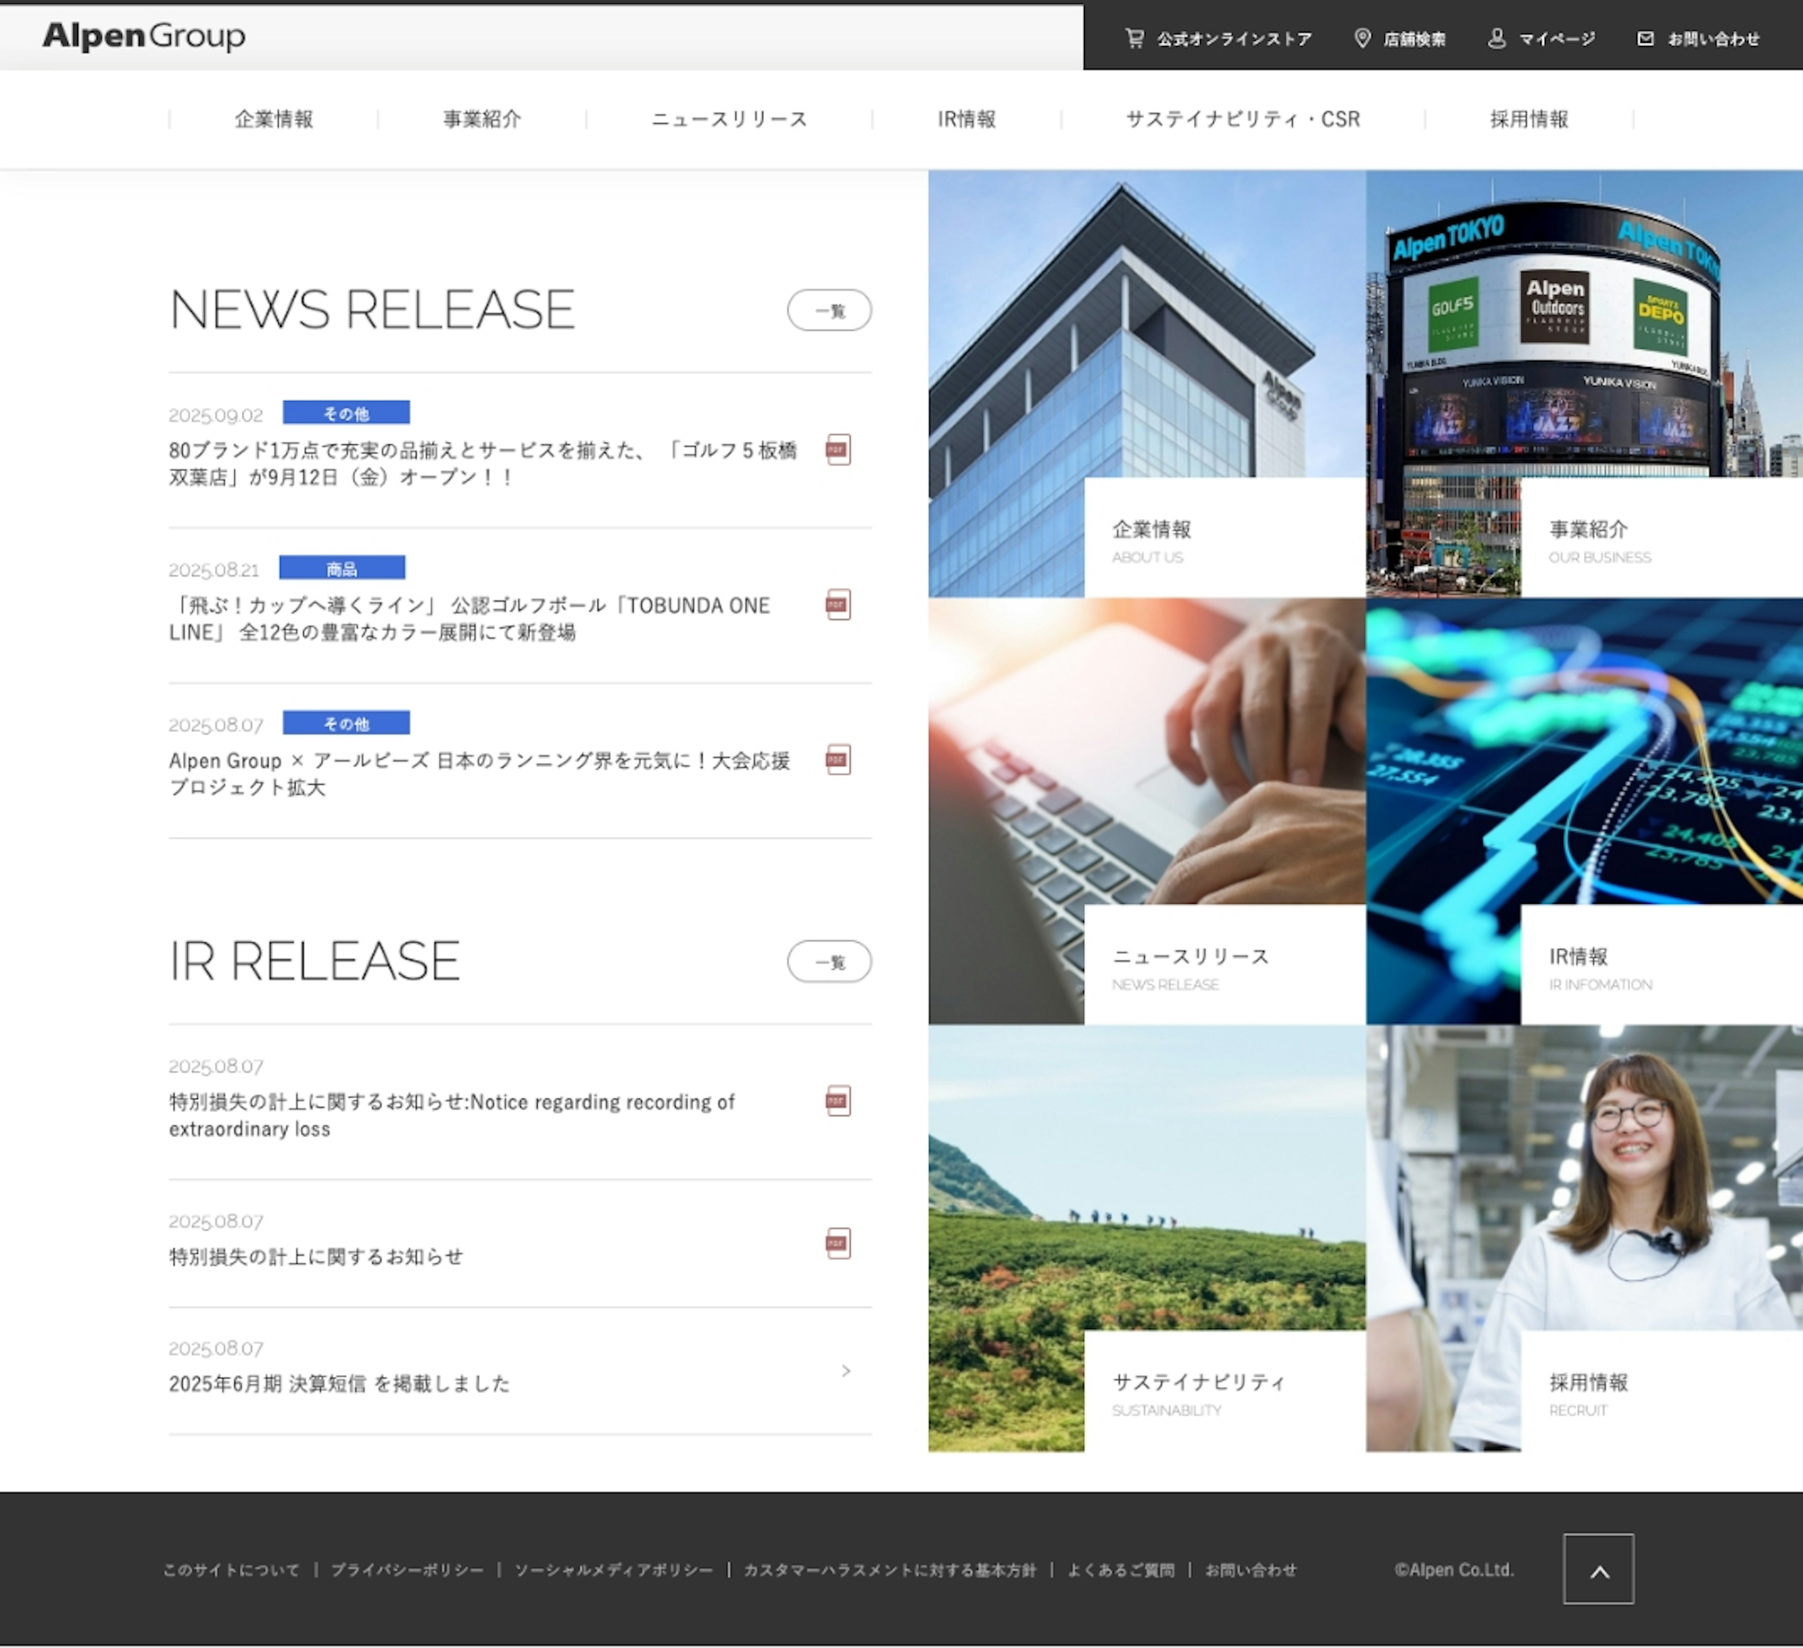The width and height of the screenshot is (1803, 1648).
Task: Open the 採用情報 RECRUIT image tile
Action: (1584, 1238)
